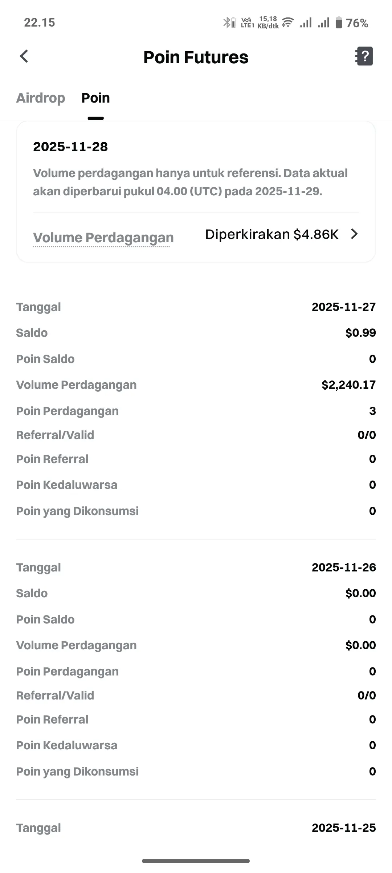Tap the 2025-11-28 card heading

[70, 147]
